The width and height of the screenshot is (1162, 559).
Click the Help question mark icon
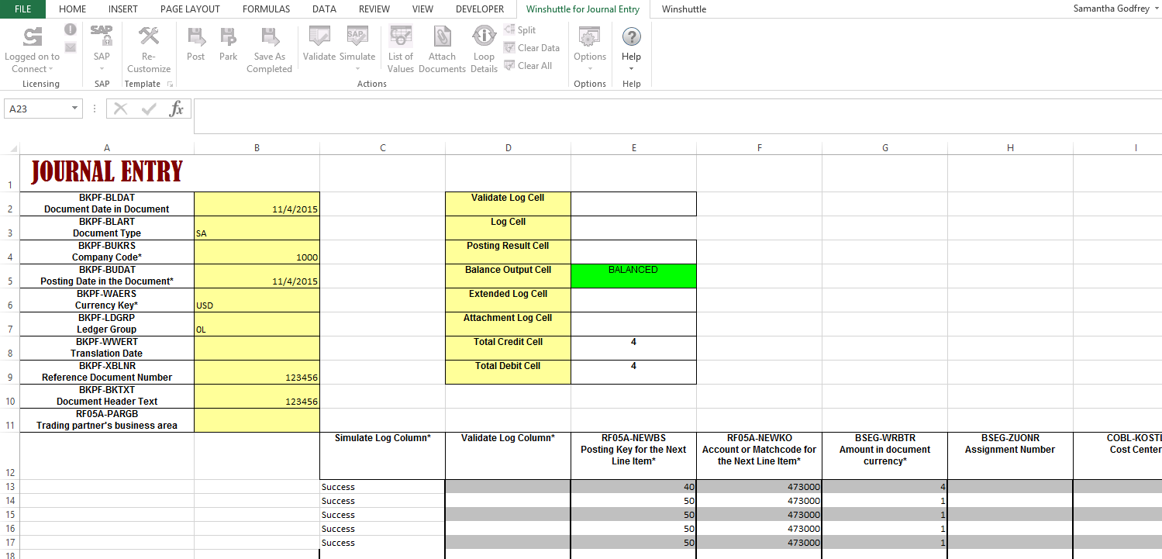[632, 36]
